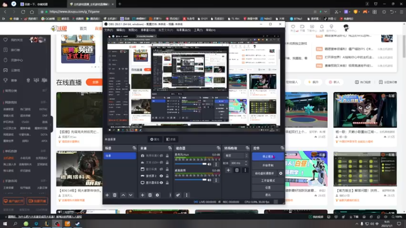Toggle visibility of the video capture device source

(x=161, y=156)
